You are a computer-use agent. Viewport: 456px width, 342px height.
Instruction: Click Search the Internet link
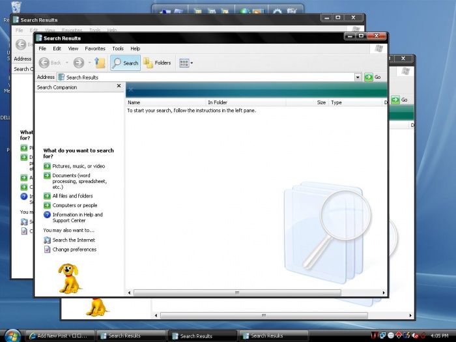click(74, 240)
